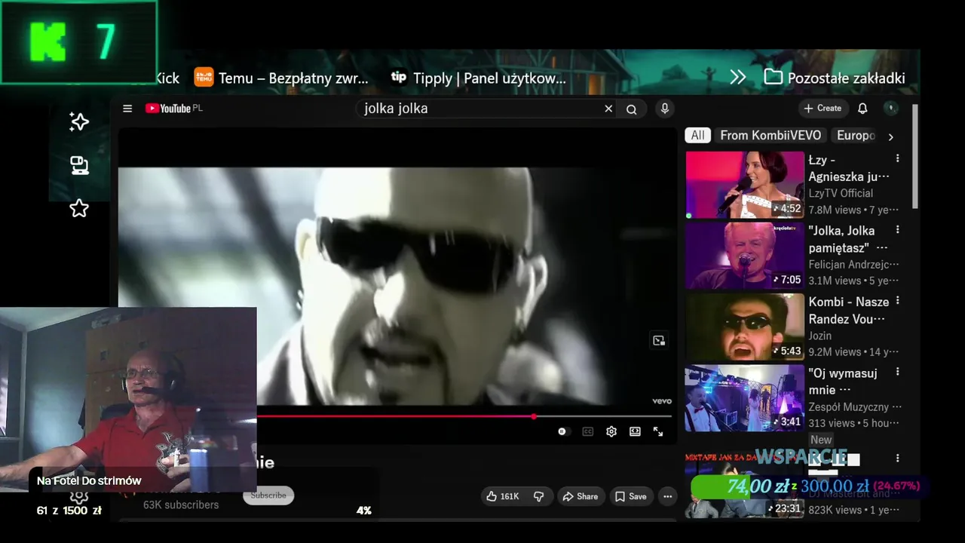The image size is (965, 543).
Task: Click the '63K subscribers' text
Action: [x=181, y=505]
